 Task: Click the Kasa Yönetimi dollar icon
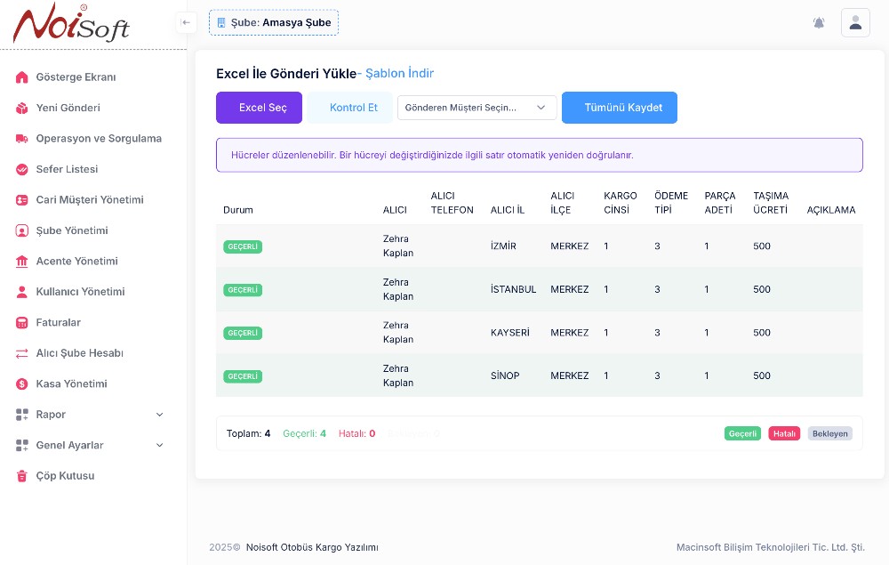(22, 384)
